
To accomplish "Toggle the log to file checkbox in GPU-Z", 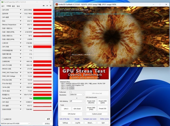I will 3,119.
